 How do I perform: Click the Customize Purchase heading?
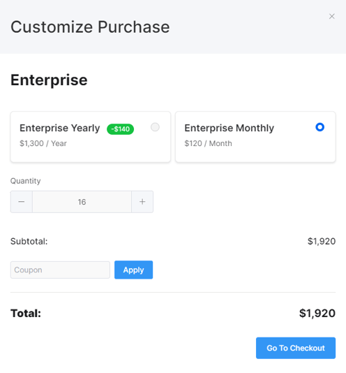[x=90, y=27]
